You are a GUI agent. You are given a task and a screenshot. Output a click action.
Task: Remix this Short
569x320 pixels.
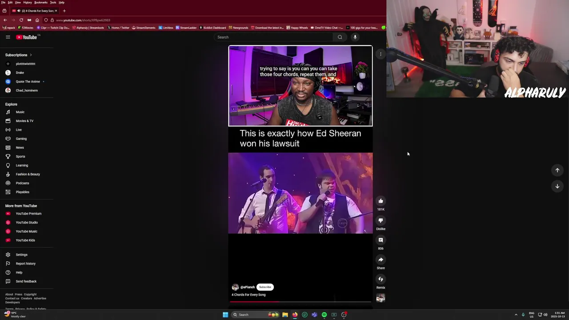coord(381,279)
